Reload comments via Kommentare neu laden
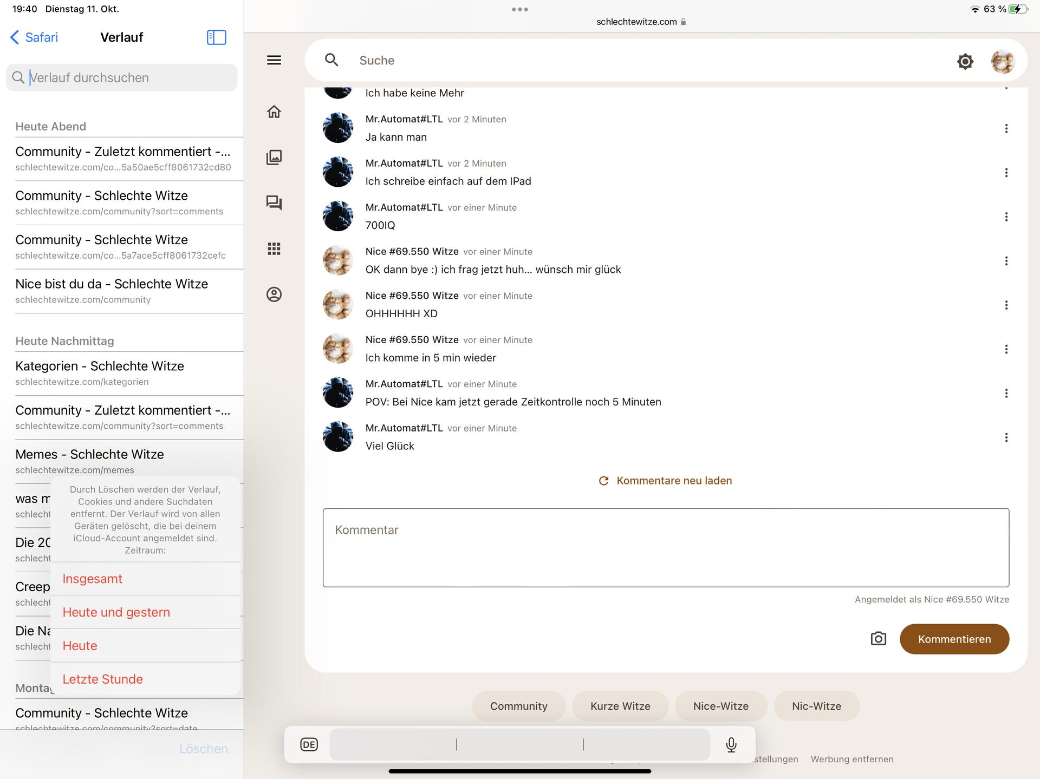The image size is (1040, 779). click(665, 481)
